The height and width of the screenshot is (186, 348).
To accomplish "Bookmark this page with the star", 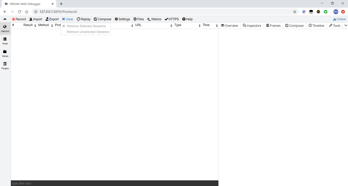I will pos(295,12).
